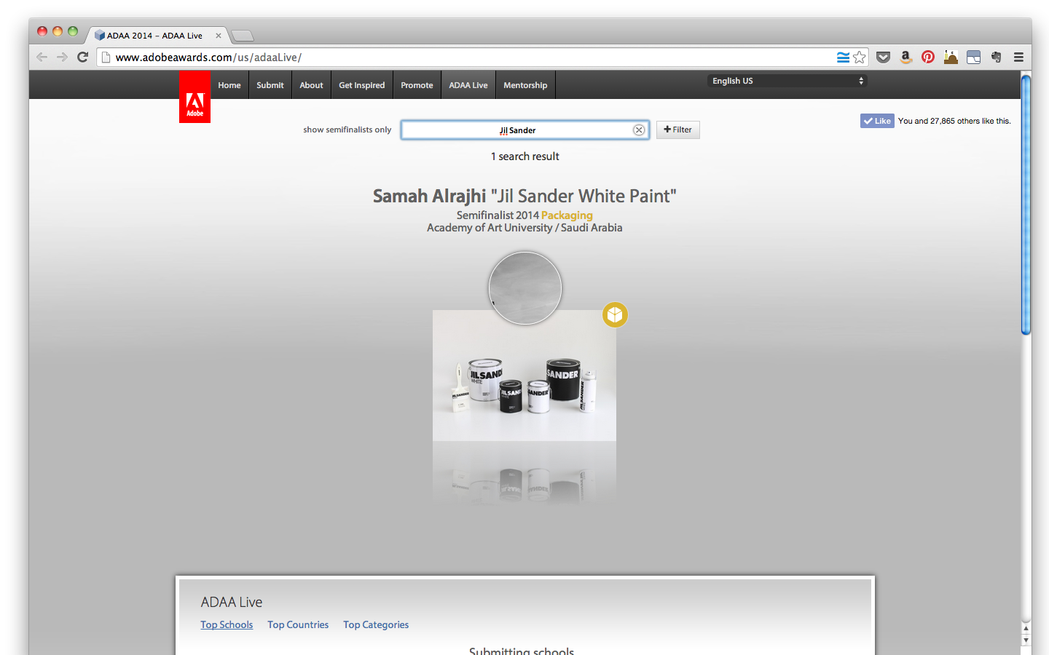
Task: Open the ADAA Live nav item
Action: pos(468,85)
